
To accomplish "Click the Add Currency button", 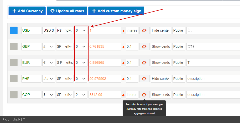I will click(x=27, y=11).
